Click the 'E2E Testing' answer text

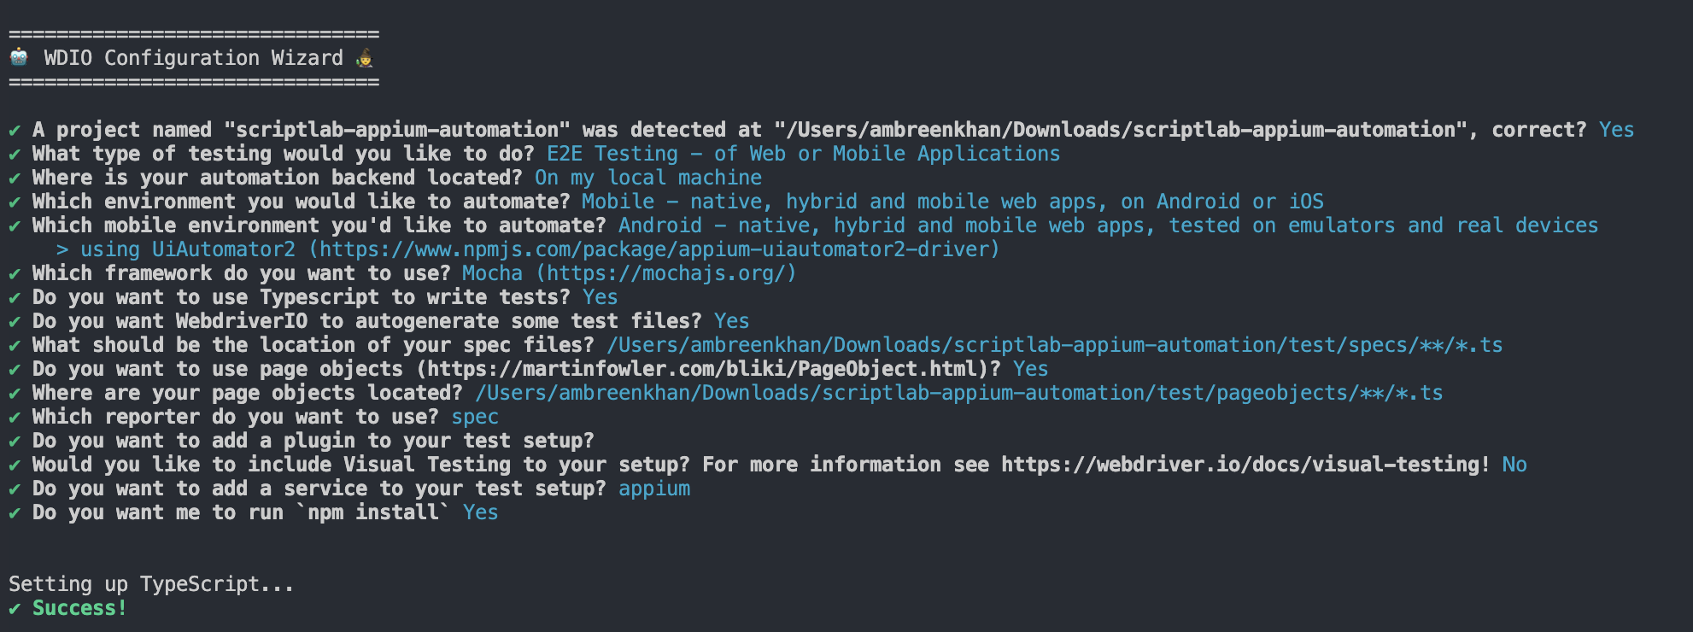click(x=612, y=154)
